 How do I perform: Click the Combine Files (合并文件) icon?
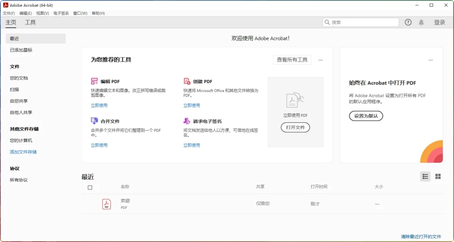click(x=94, y=121)
